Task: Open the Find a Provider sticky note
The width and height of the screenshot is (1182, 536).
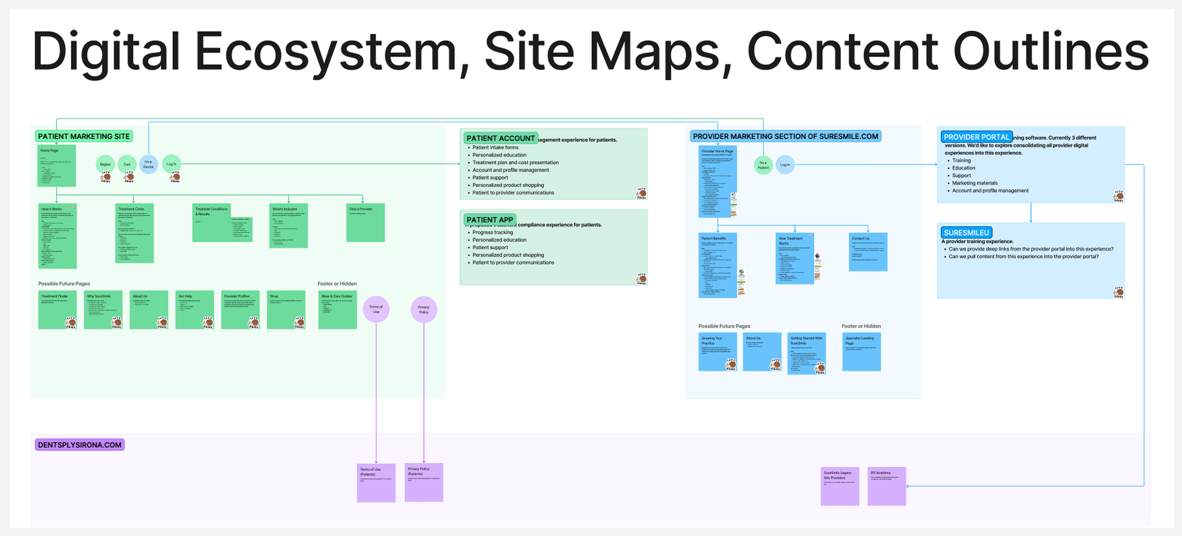Action: [365, 223]
